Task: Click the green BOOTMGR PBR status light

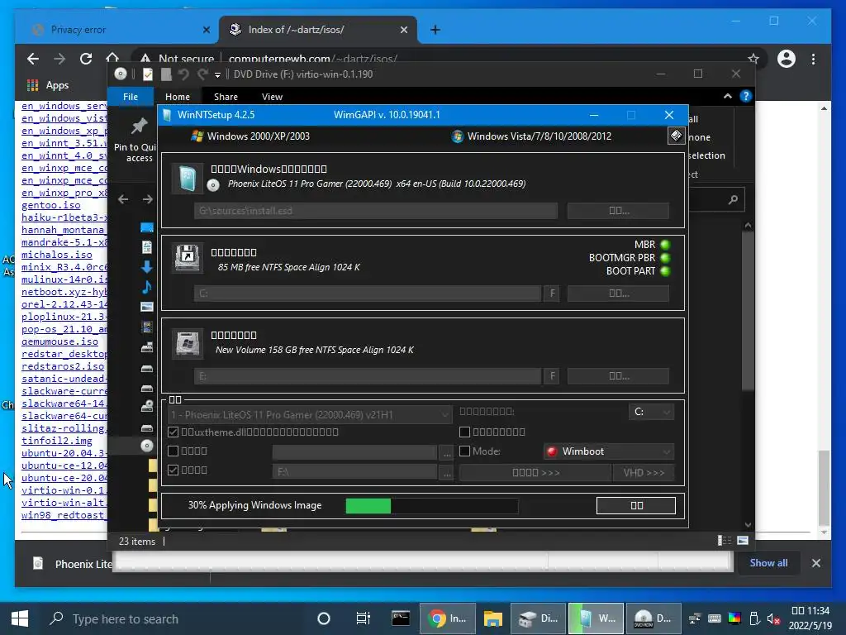Action: pyautogui.click(x=665, y=258)
